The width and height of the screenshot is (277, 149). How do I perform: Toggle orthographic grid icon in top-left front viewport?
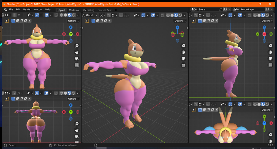(77, 65)
